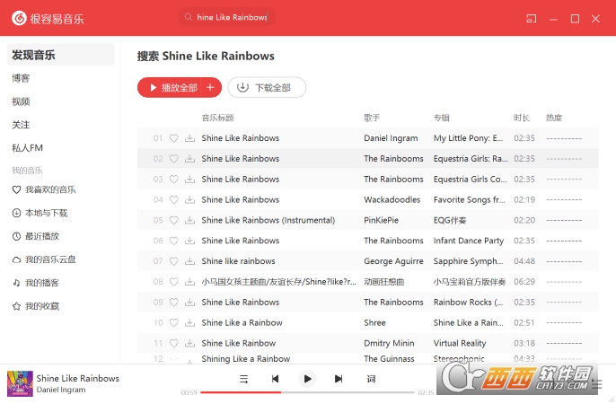
Task: Click the playback progress bar
Action: [x=307, y=392]
